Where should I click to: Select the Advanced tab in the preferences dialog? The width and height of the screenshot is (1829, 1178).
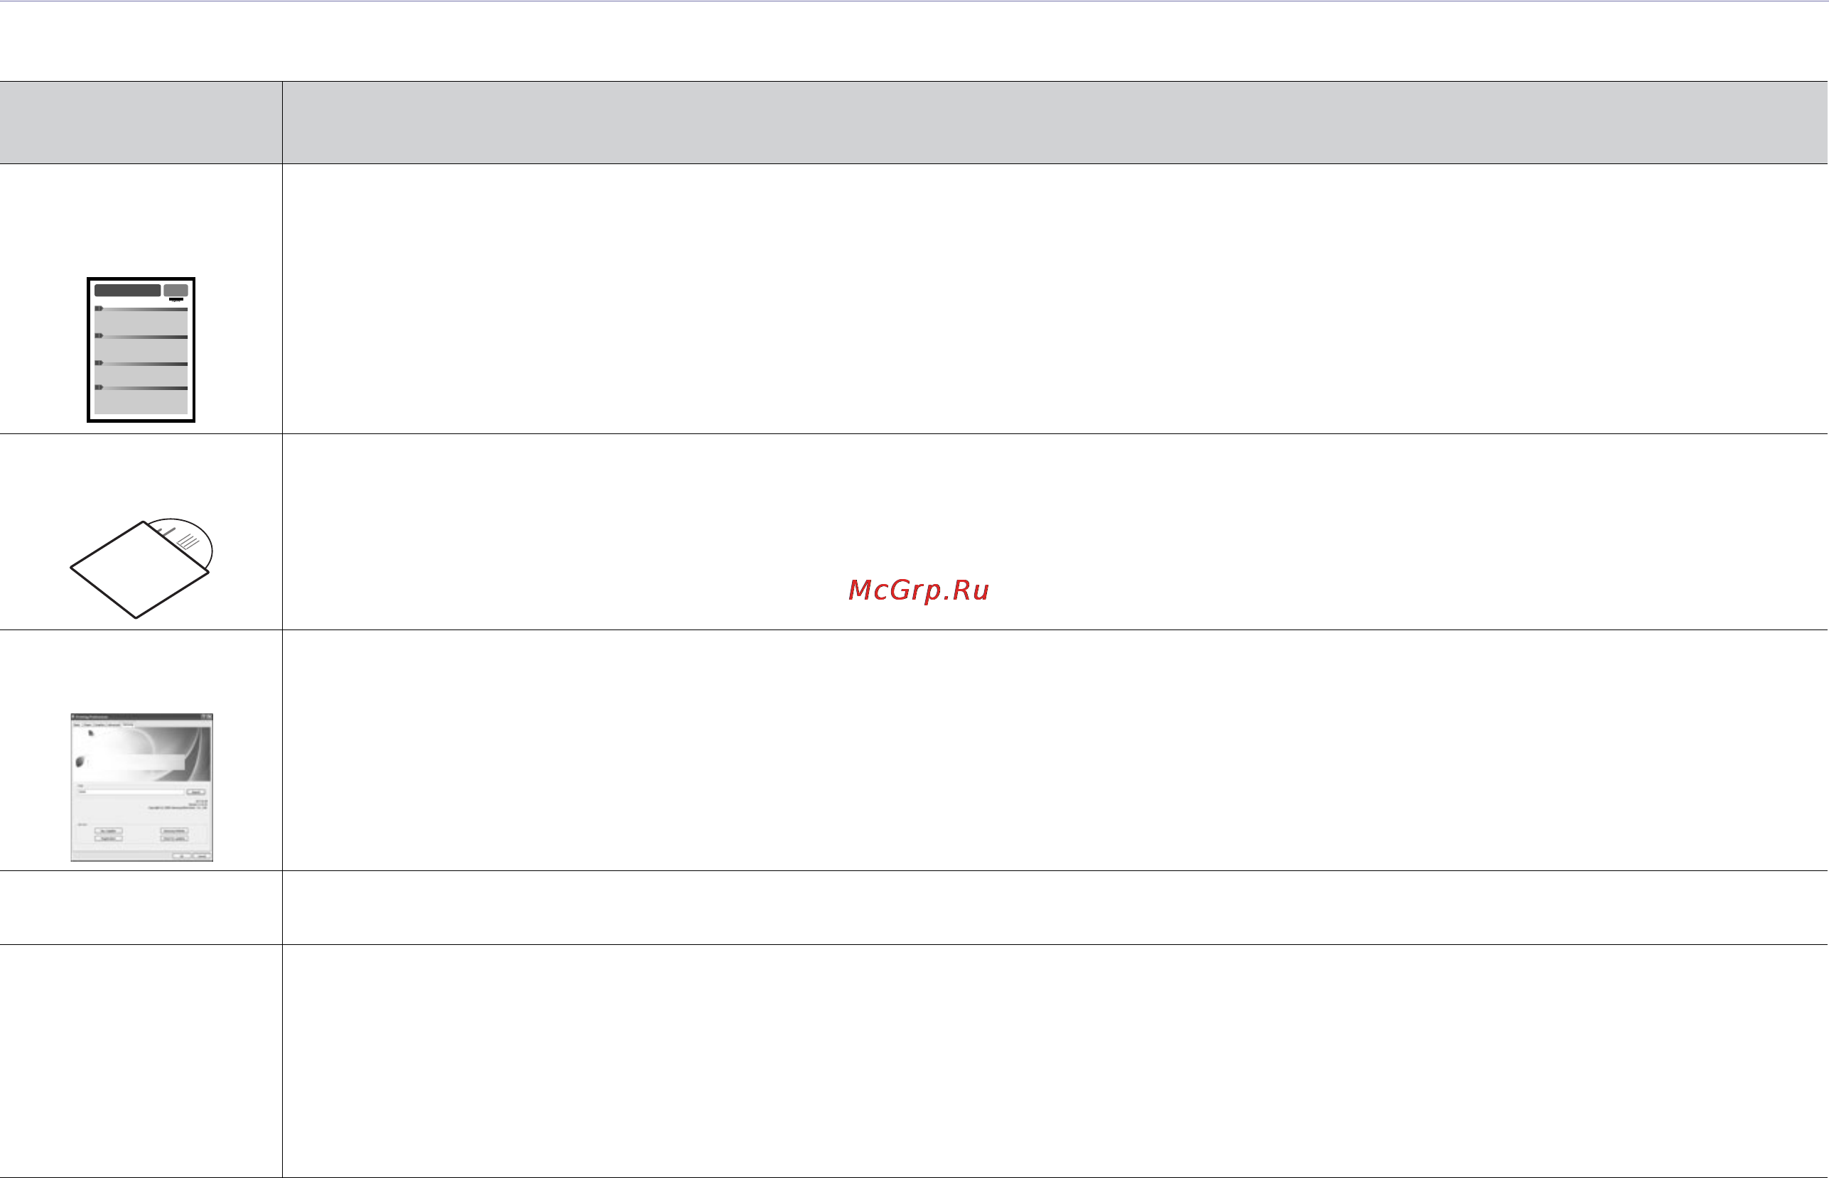[114, 725]
